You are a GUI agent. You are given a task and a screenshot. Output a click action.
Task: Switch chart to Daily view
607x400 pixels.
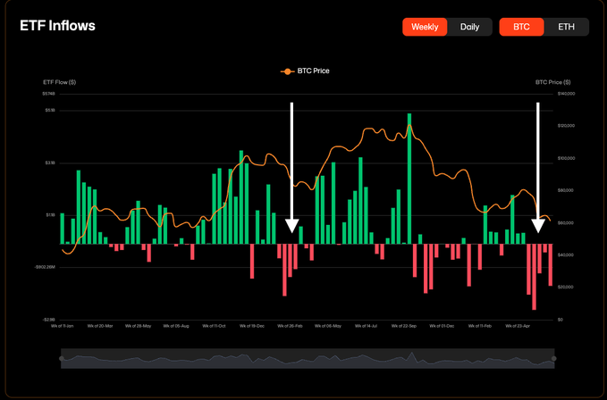[469, 27]
